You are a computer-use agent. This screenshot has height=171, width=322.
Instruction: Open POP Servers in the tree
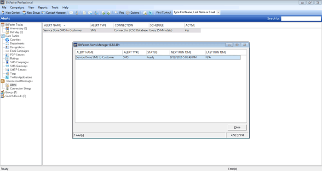point(15,55)
